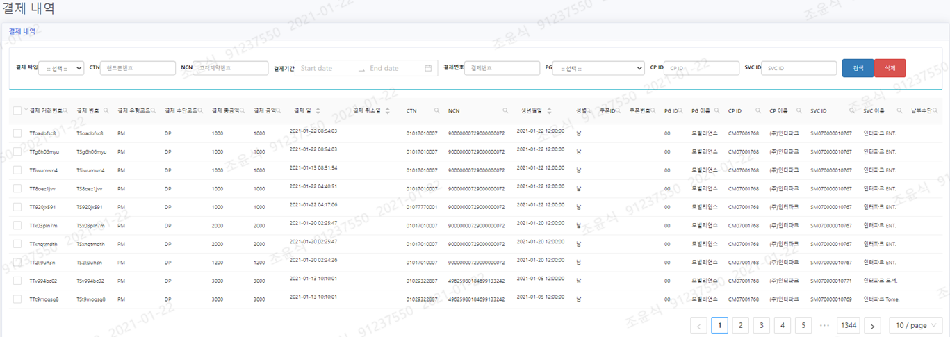The height and width of the screenshot is (337, 950).
Task: Open search filter for 결제 금액 column
Action: click(279, 110)
